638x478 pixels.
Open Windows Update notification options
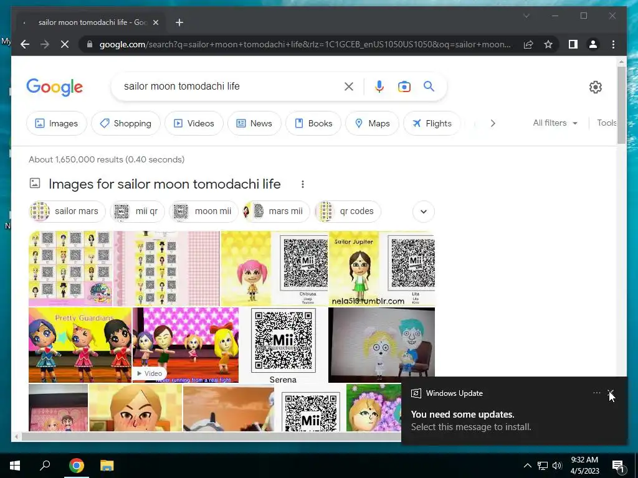point(596,393)
